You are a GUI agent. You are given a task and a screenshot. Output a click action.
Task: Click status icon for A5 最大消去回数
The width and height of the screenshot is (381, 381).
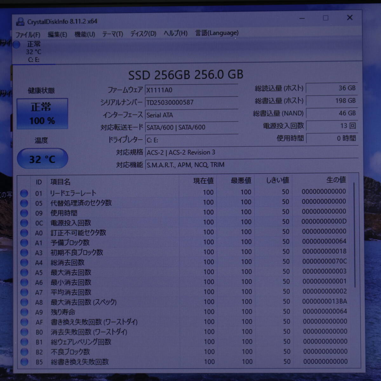(x=24, y=272)
